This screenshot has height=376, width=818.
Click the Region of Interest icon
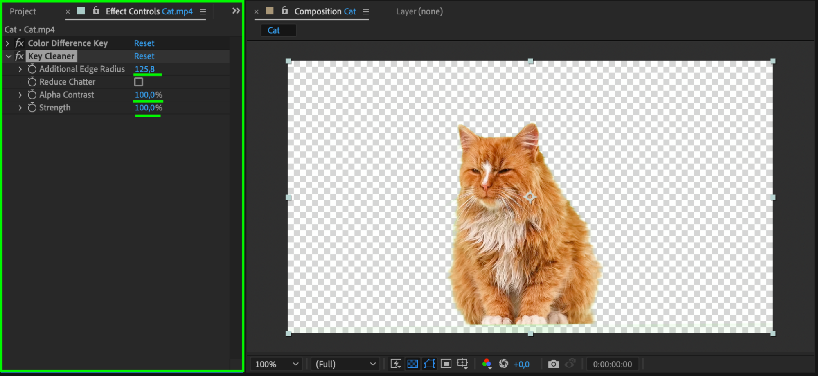pyautogui.click(x=446, y=364)
